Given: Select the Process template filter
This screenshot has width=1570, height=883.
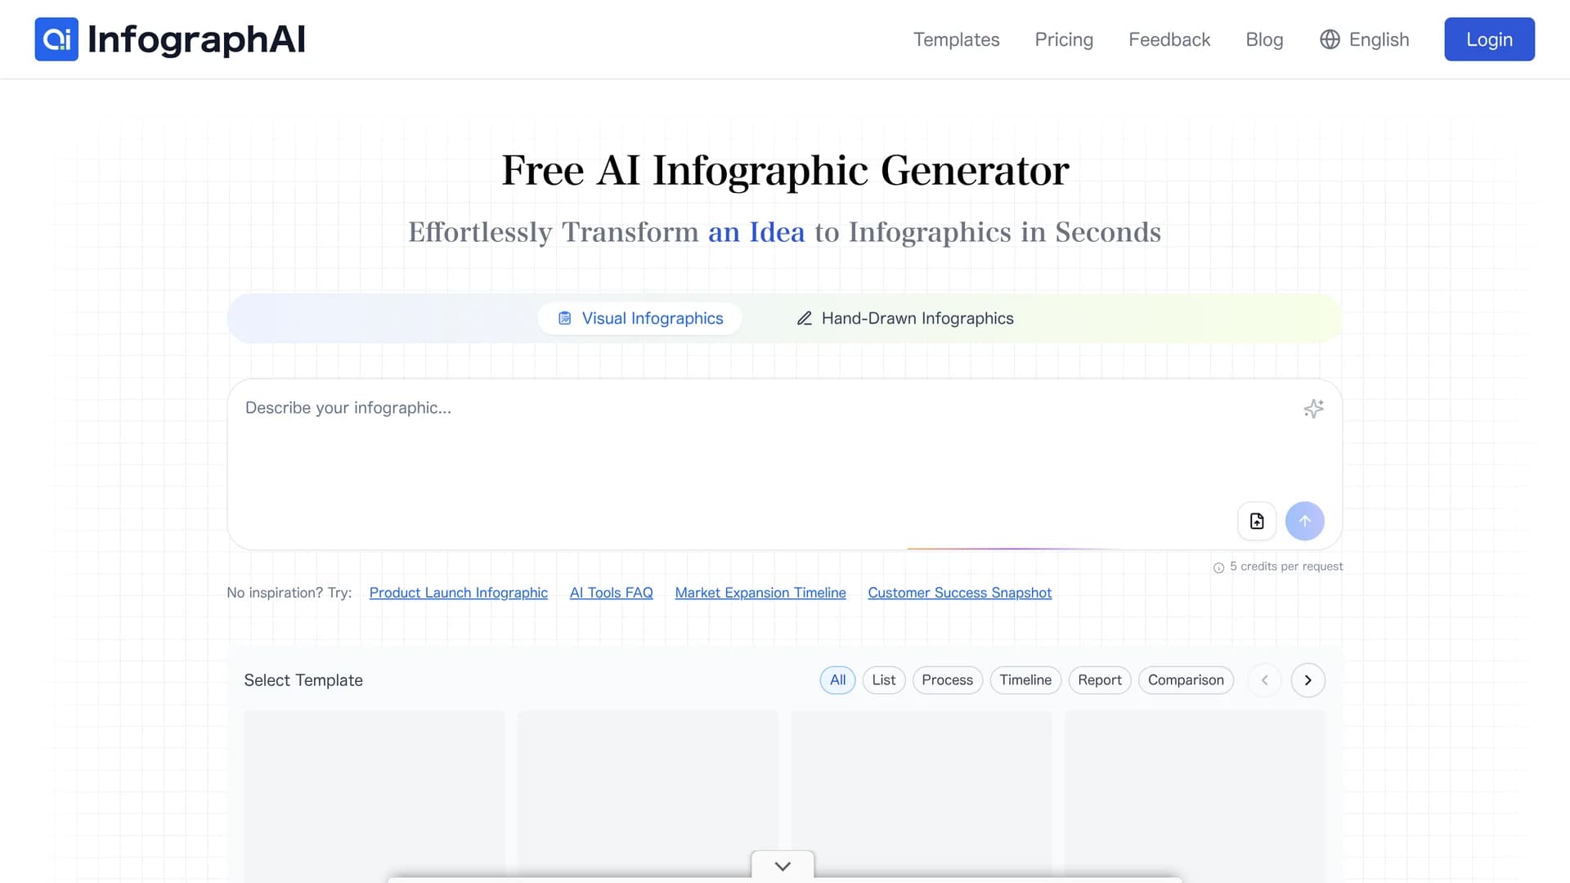Looking at the screenshot, I should 947,680.
